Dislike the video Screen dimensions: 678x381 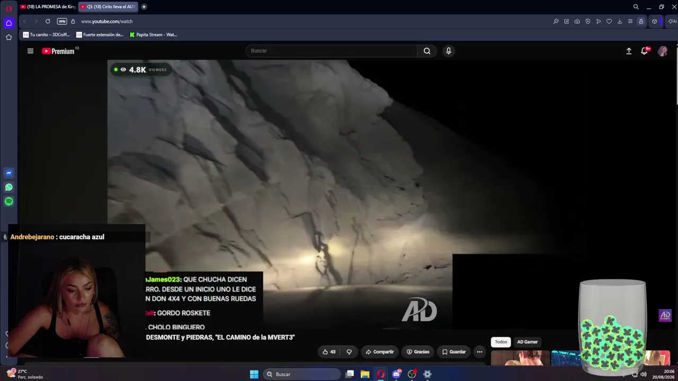click(x=349, y=352)
